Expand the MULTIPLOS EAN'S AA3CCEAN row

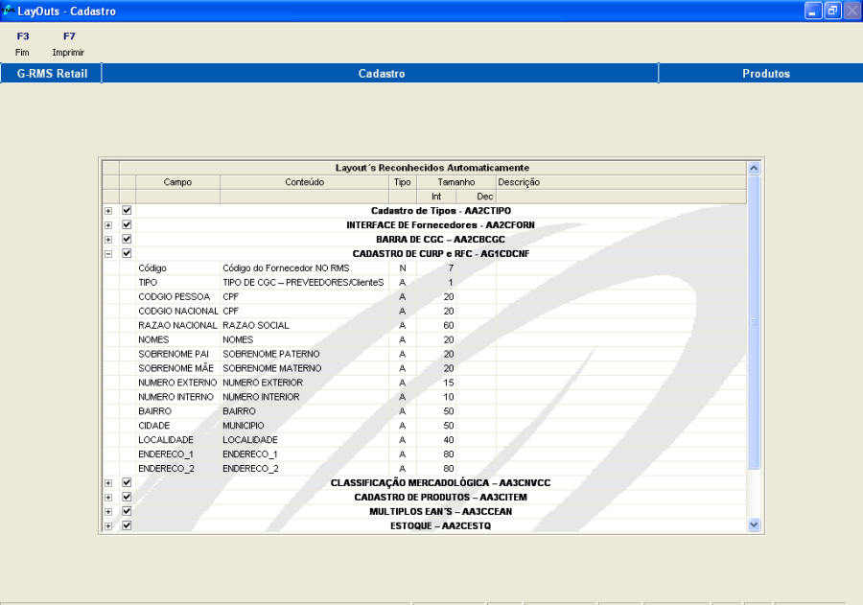click(108, 511)
